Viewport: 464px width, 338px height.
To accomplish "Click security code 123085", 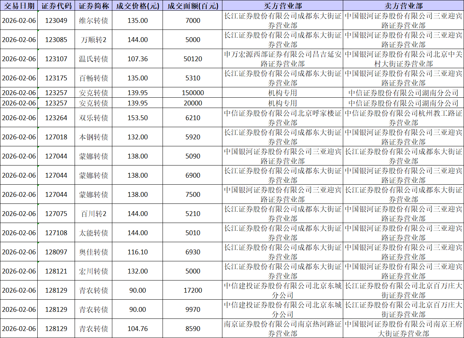I will click(x=56, y=40).
